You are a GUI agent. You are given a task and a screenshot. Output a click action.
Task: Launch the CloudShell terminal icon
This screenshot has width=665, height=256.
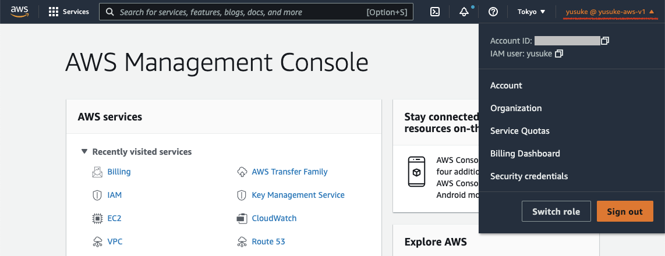coord(435,12)
